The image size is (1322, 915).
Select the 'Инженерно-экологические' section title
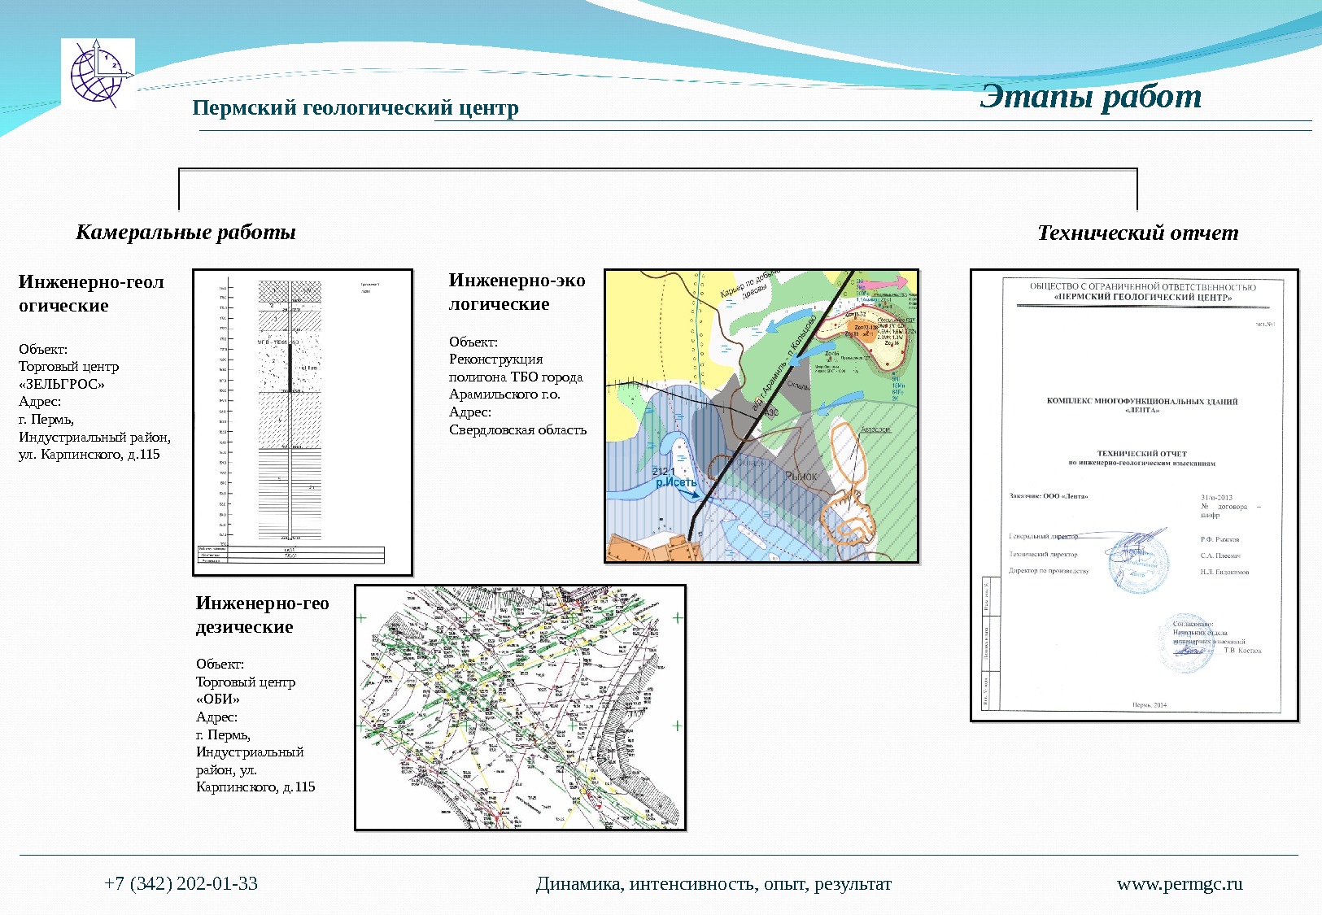[517, 292]
